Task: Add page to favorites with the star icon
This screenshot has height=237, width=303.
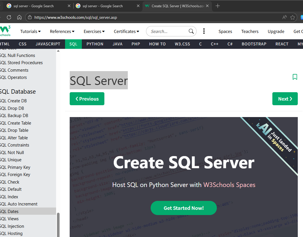Action: (293, 17)
